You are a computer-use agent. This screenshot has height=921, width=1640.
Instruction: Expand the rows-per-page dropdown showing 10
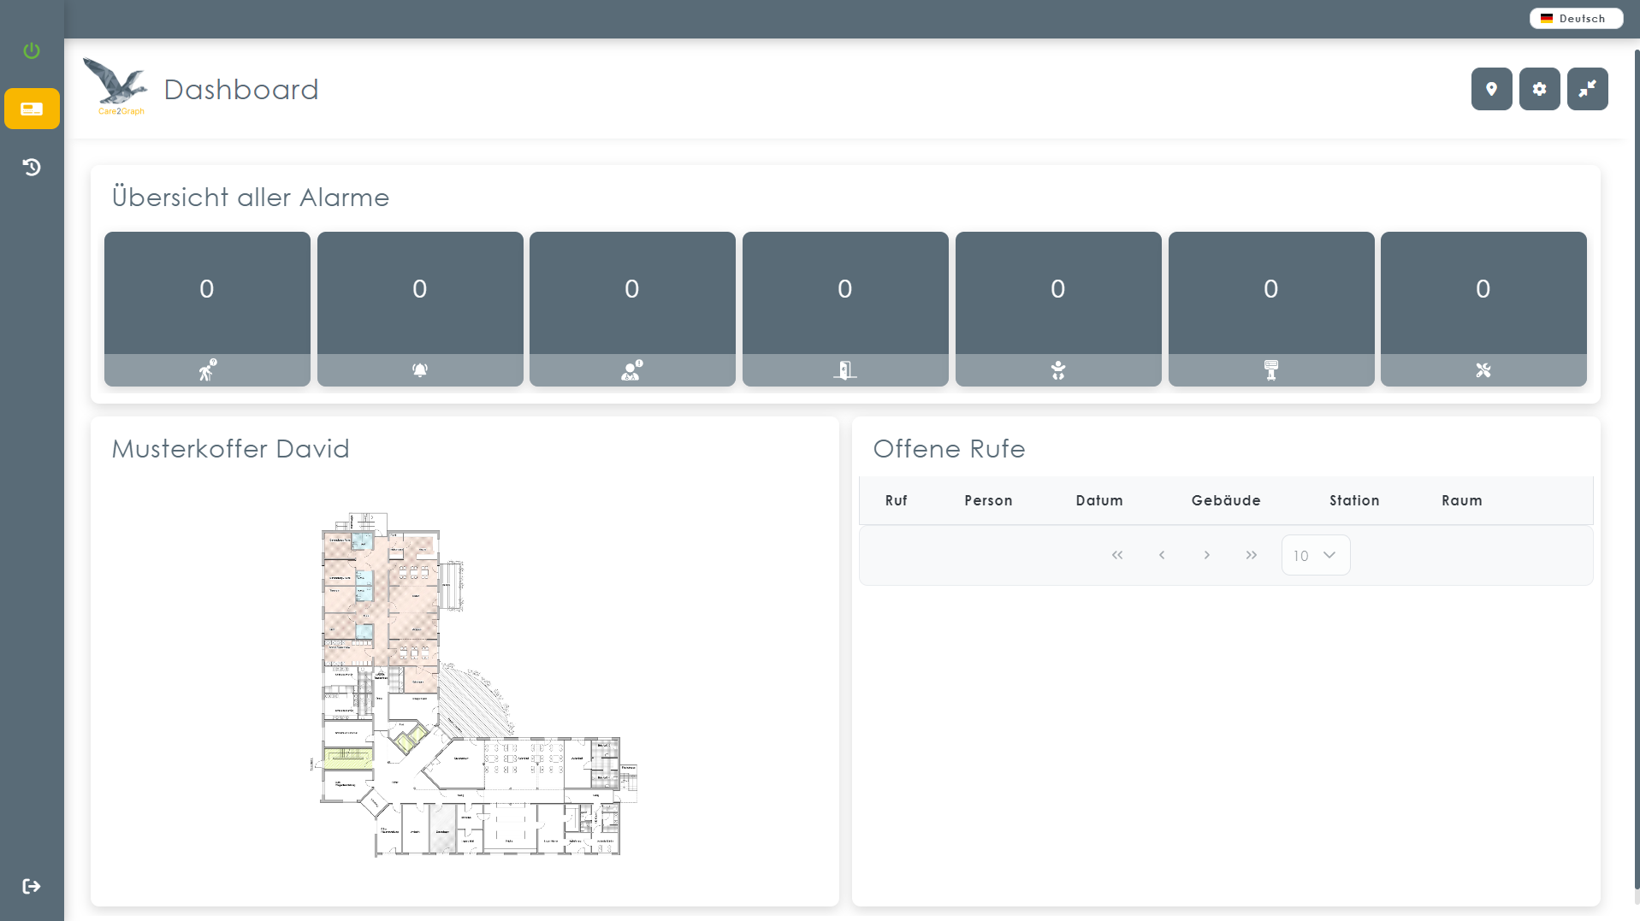[1315, 555]
